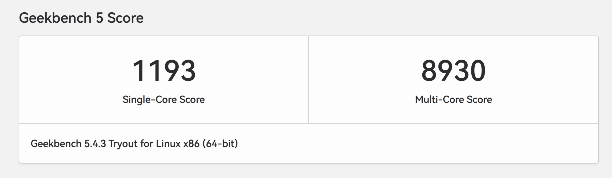Viewport: 612px width, 178px height.
Task: Click the digit 5 in the heading
Action: click(99, 18)
